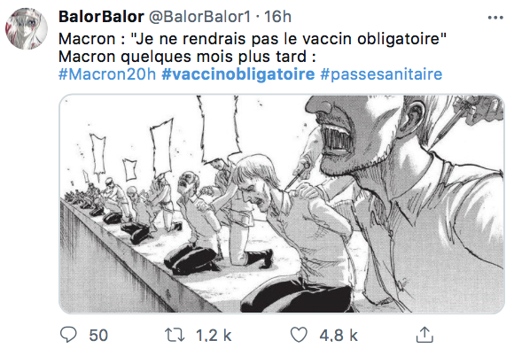View the 50 replies count

click(98, 336)
